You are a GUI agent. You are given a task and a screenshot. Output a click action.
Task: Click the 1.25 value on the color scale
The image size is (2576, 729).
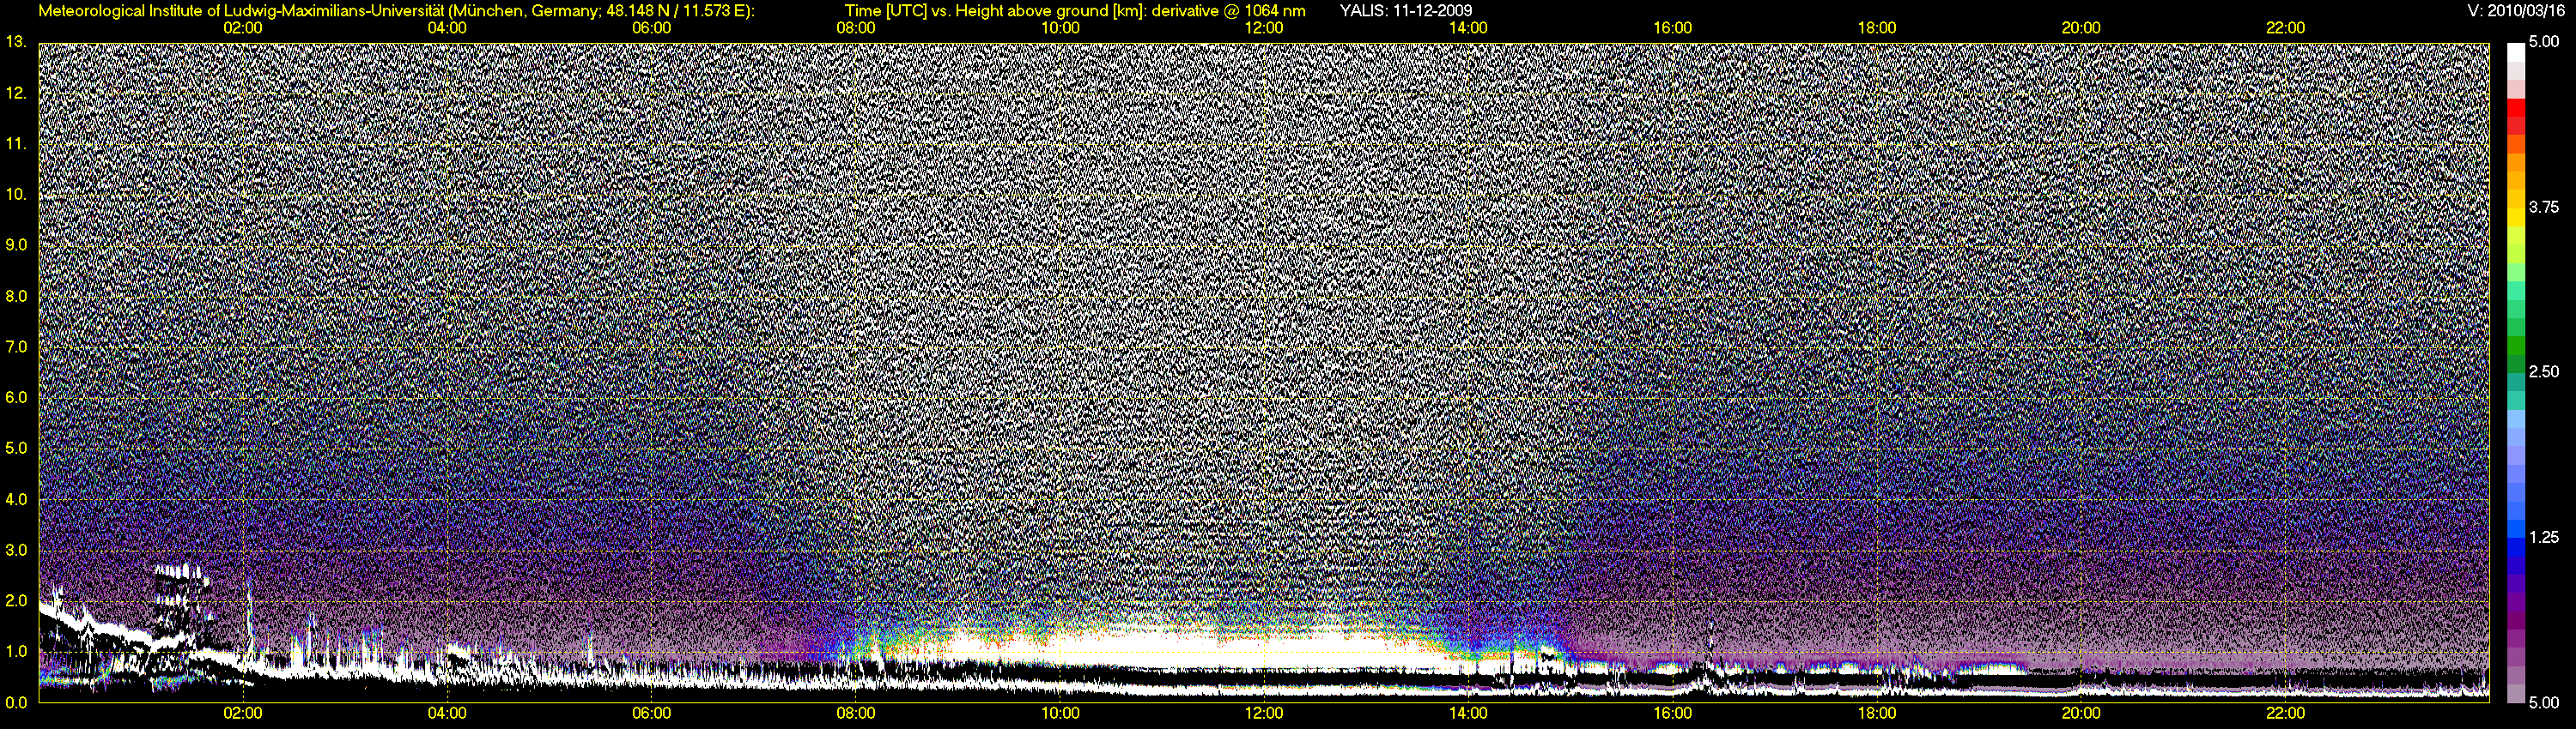pyautogui.click(x=2544, y=537)
